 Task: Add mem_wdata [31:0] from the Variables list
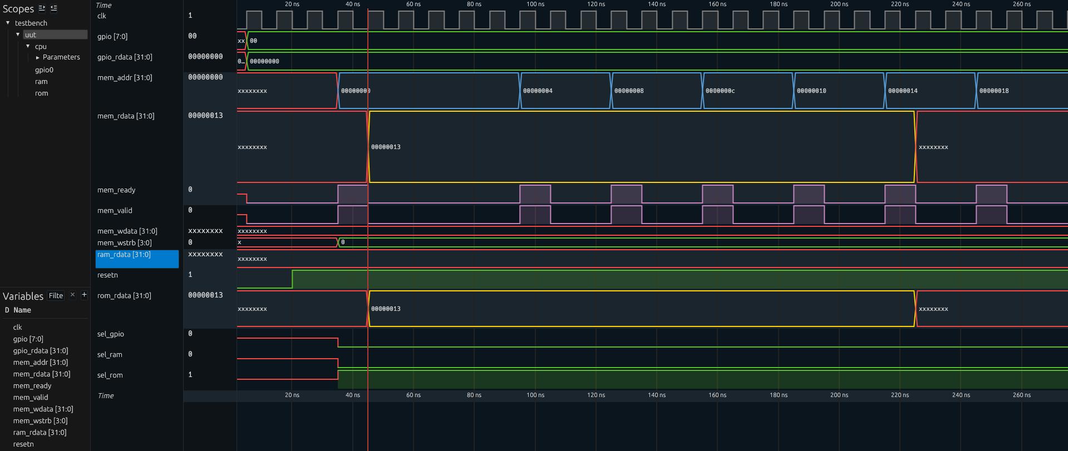[x=43, y=409]
